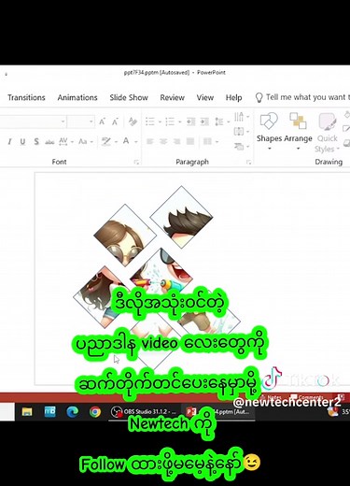
Task: Click the Tell me what you want search box
Action: click(301, 97)
